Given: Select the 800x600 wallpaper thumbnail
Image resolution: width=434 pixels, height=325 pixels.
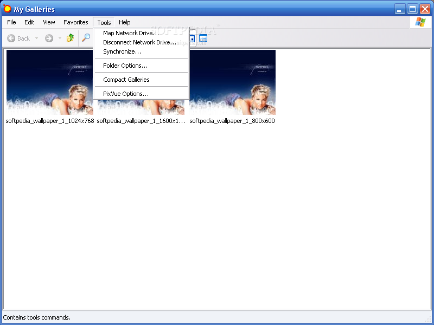Looking at the screenshot, I should 232,82.
